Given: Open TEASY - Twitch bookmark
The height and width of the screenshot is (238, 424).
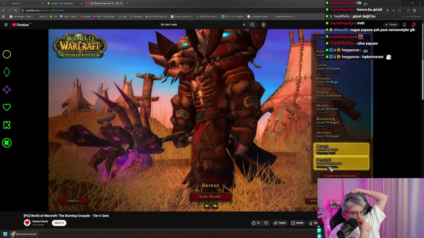Looking at the screenshot, I should [68, 16].
